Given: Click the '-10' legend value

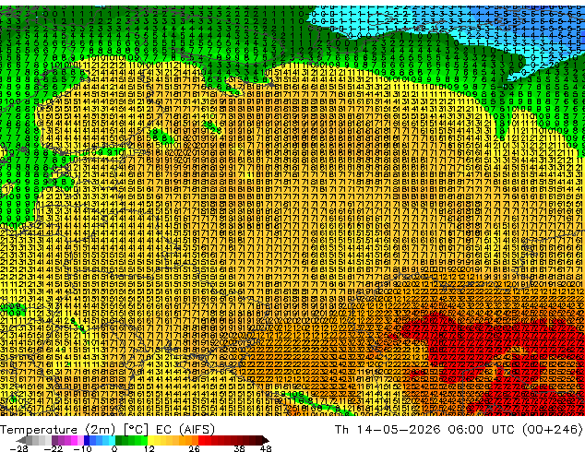Looking at the screenshot, I should 82,448.
